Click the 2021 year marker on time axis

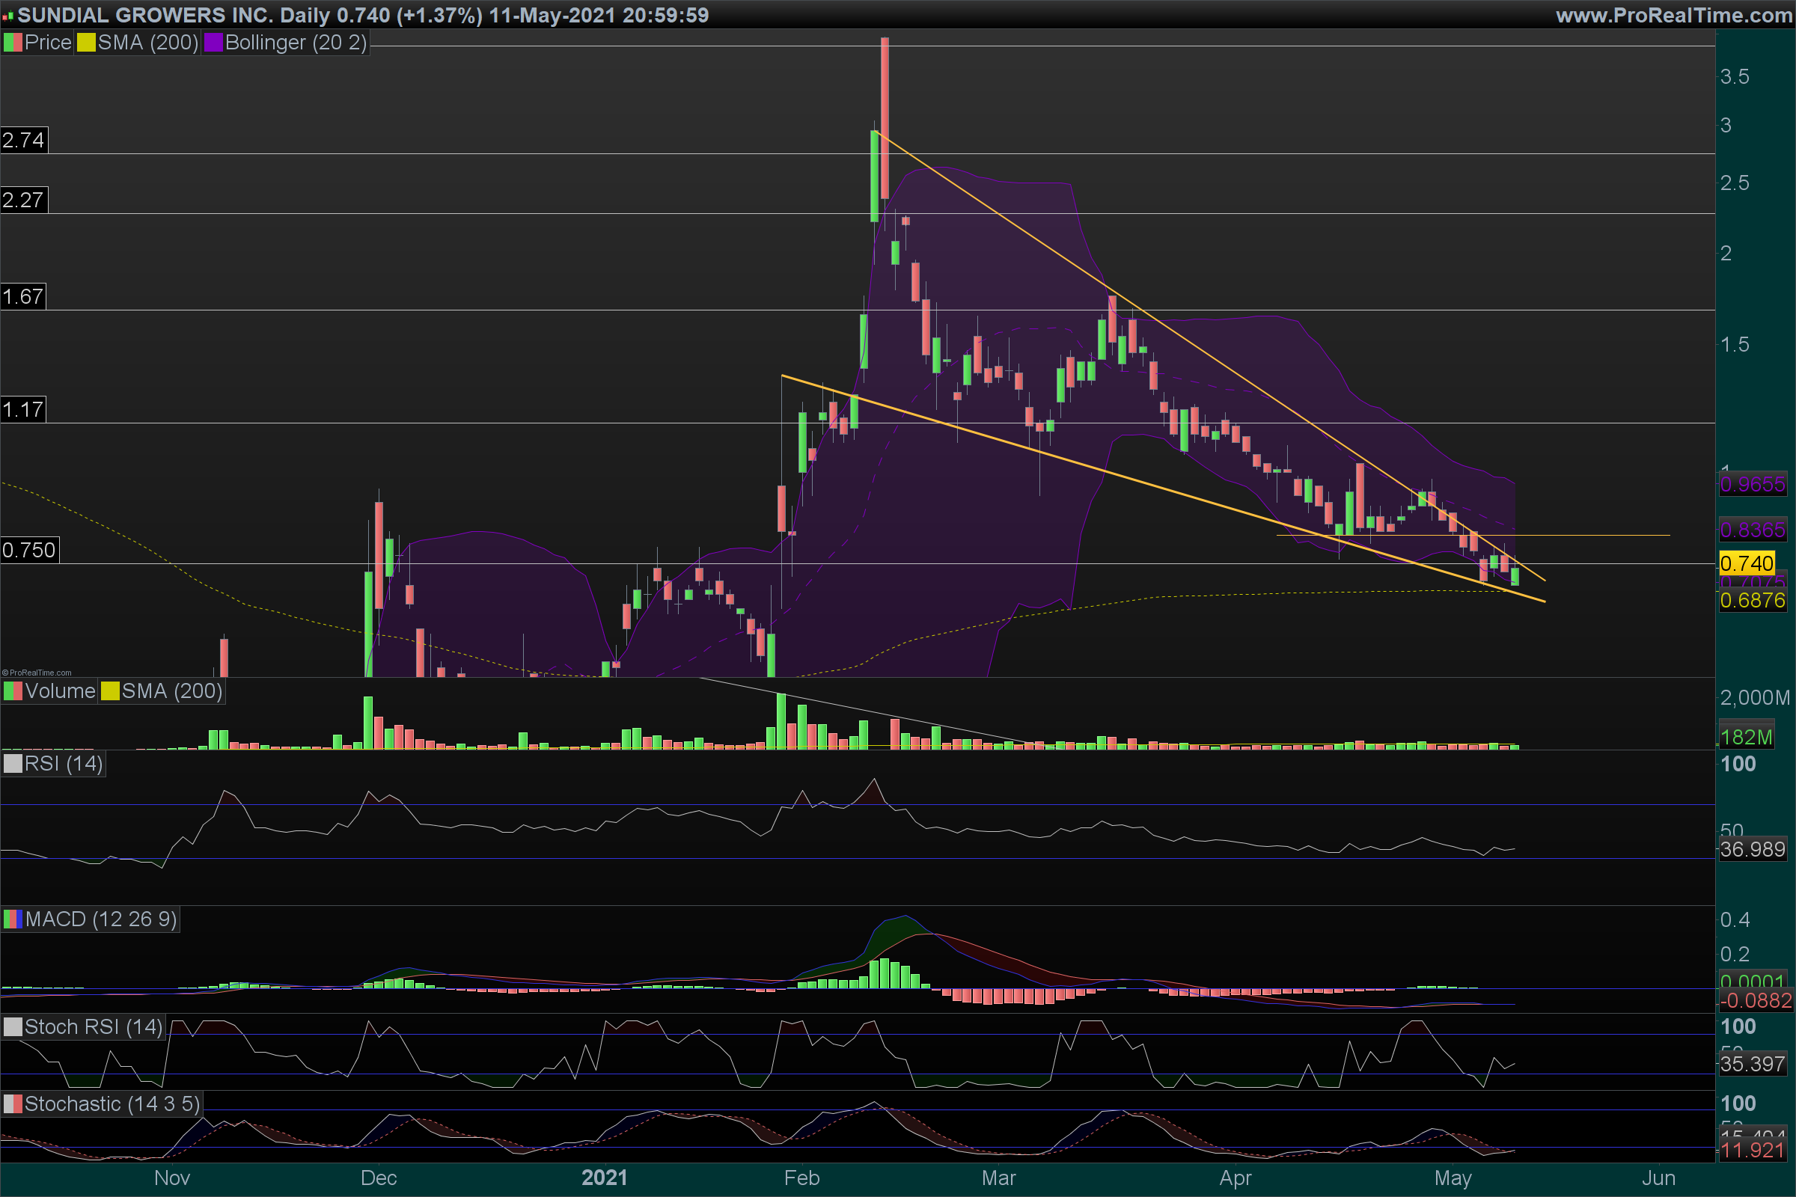pos(604,1178)
